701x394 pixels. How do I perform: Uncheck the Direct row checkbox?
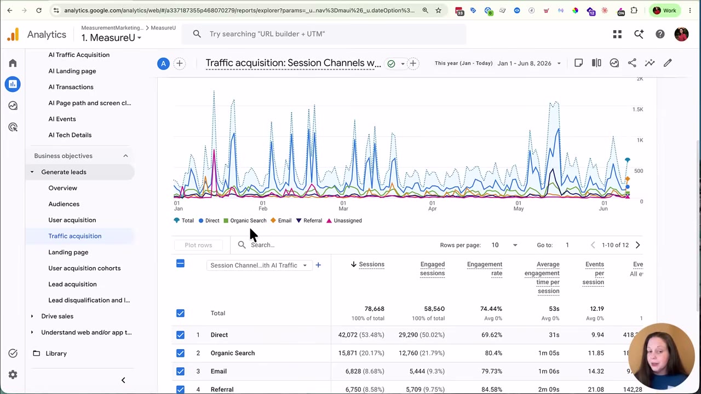(x=180, y=335)
